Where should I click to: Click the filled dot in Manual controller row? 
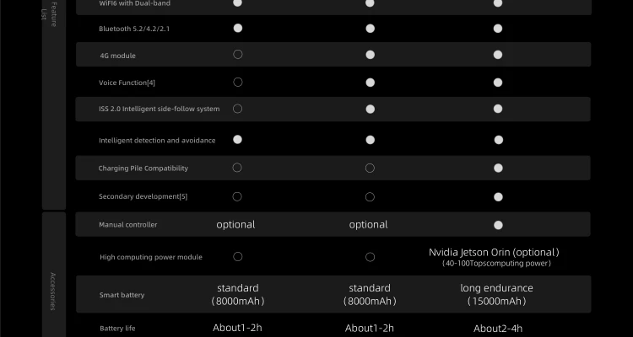(498, 225)
